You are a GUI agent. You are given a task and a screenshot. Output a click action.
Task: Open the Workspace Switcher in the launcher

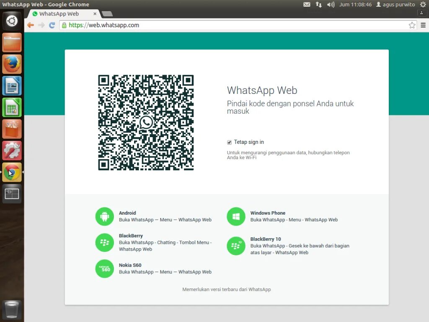[12, 194]
